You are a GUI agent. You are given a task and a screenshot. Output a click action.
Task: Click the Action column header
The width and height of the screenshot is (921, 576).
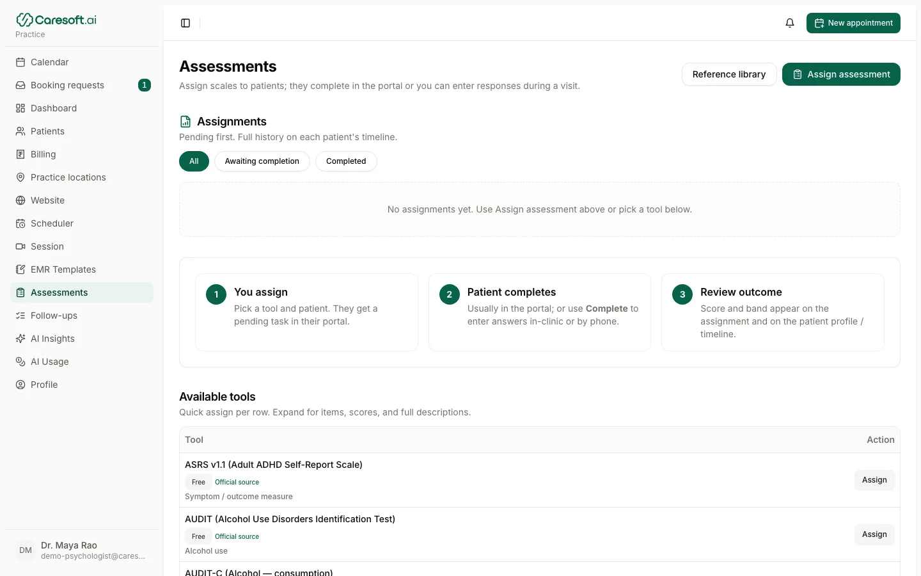coord(881,440)
